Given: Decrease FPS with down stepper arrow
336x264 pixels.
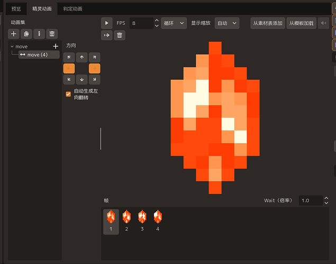Looking at the screenshot, I should click(x=157, y=26).
